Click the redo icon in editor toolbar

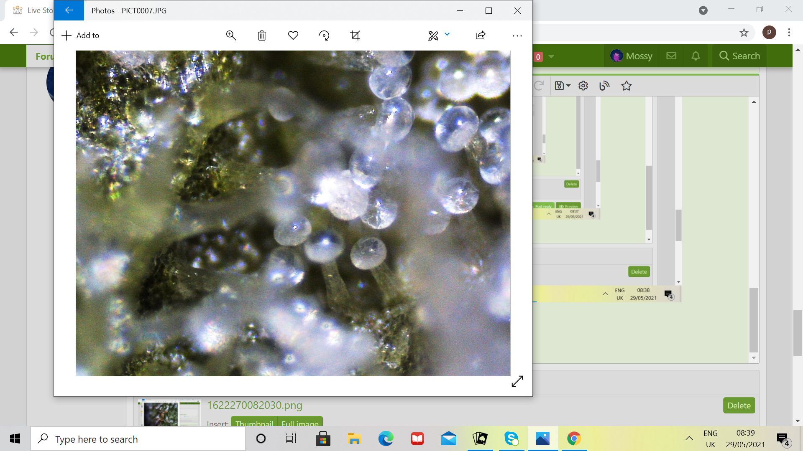click(x=539, y=86)
